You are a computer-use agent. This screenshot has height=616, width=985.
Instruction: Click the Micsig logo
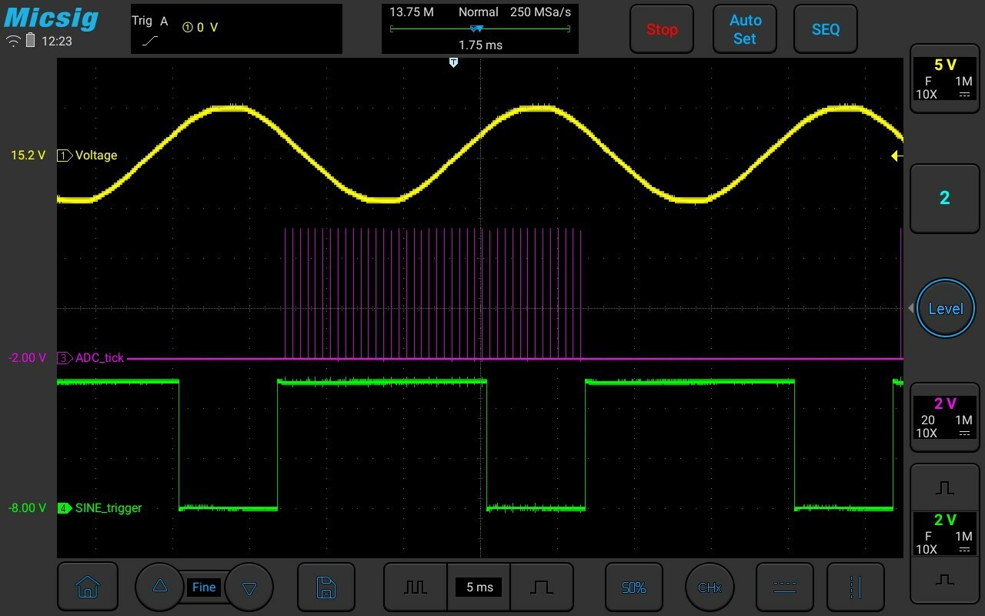(51, 17)
